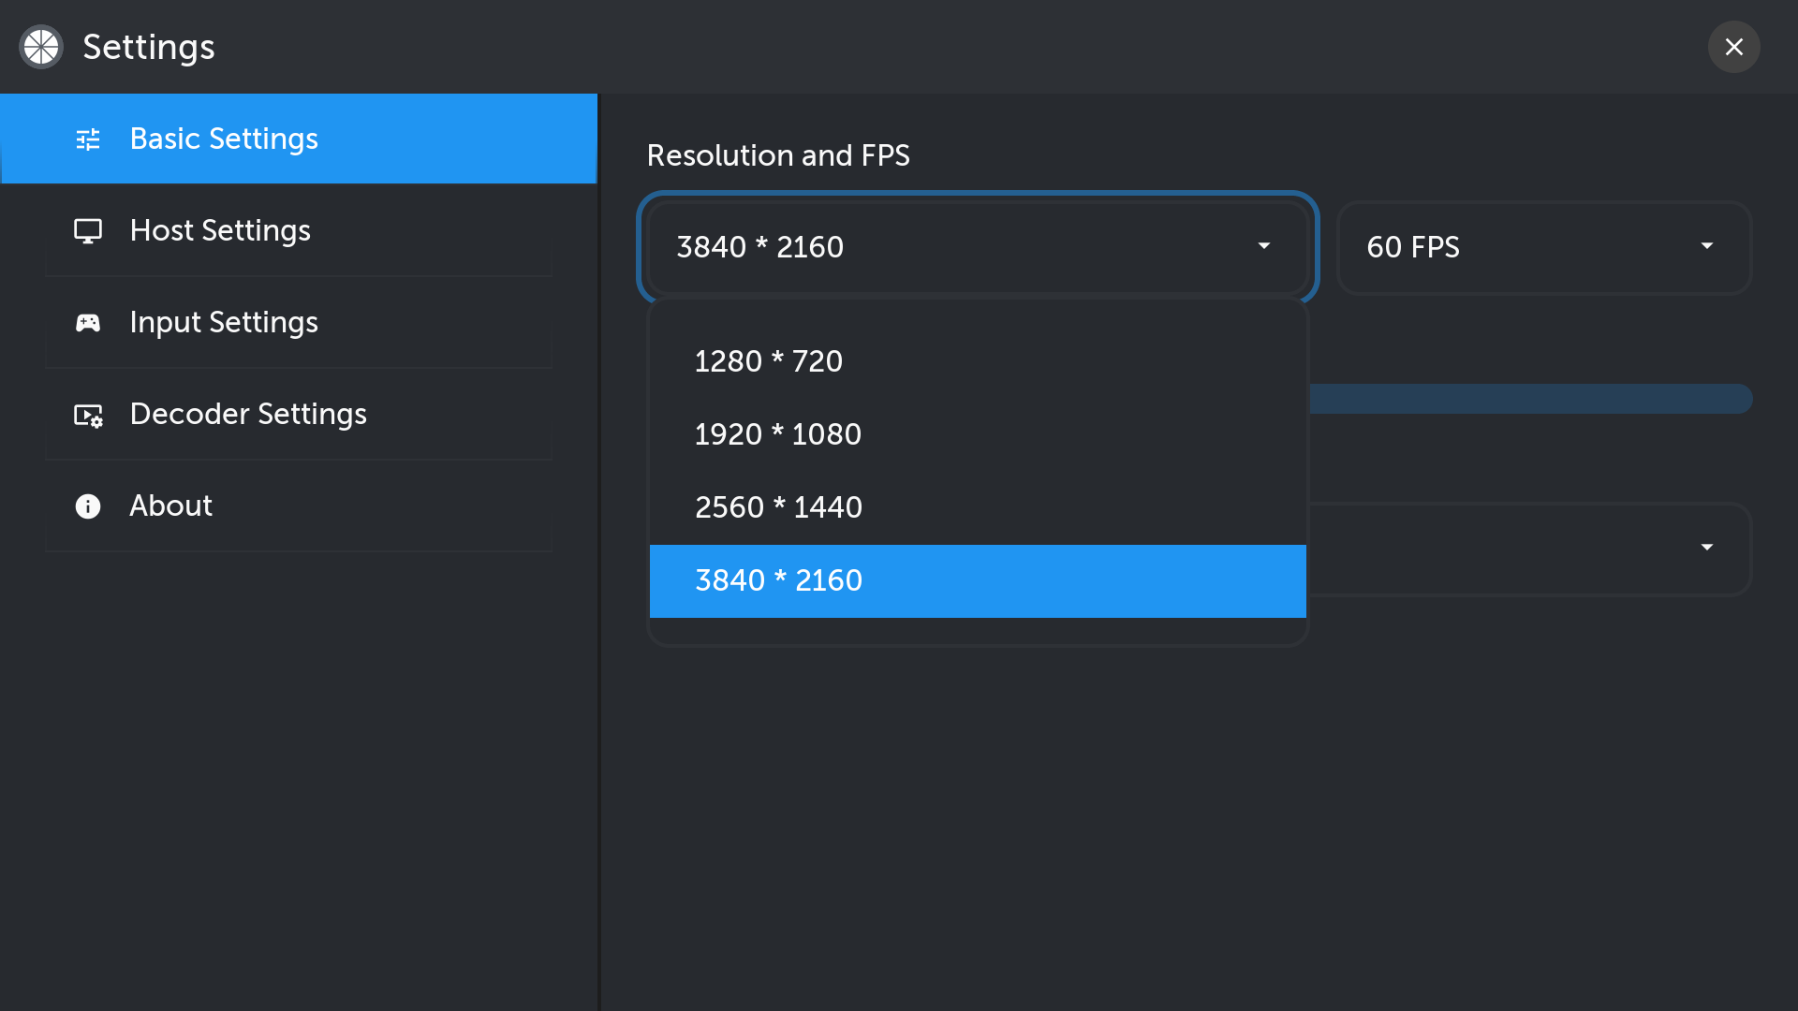1798x1011 pixels.
Task: Select 1920 * 1080 from list
Action: point(777,434)
